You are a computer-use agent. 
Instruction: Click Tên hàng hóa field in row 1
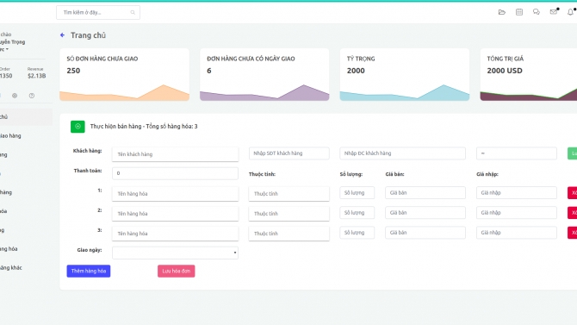(175, 193)
